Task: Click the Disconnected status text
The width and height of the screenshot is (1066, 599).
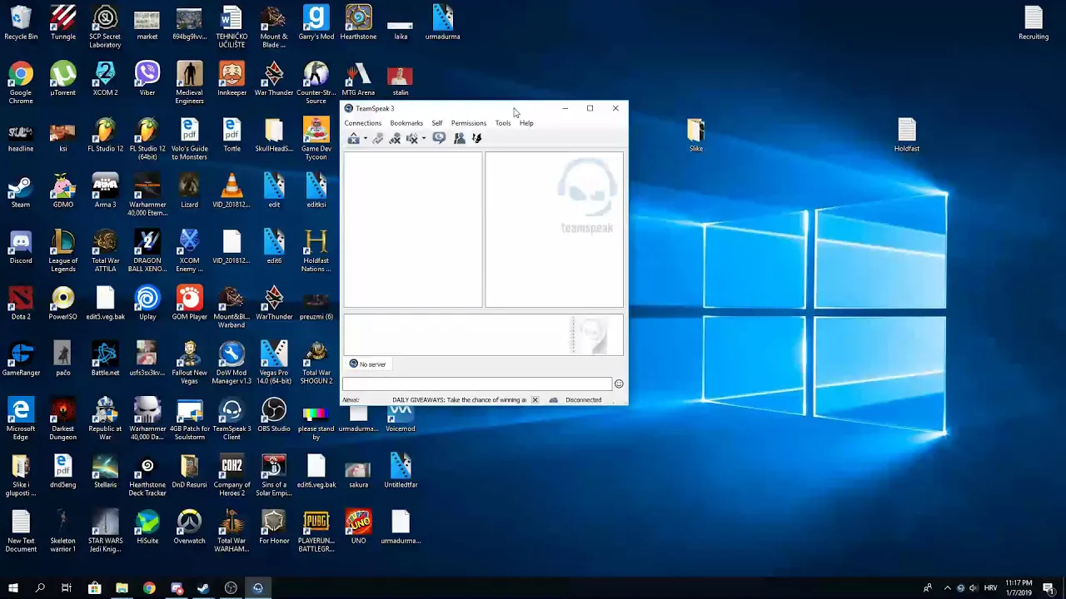Action: pos(583,400)
